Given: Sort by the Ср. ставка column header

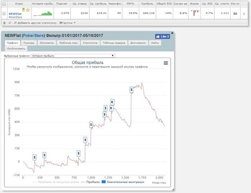Looking at the screenshot, I should point(80,4).
